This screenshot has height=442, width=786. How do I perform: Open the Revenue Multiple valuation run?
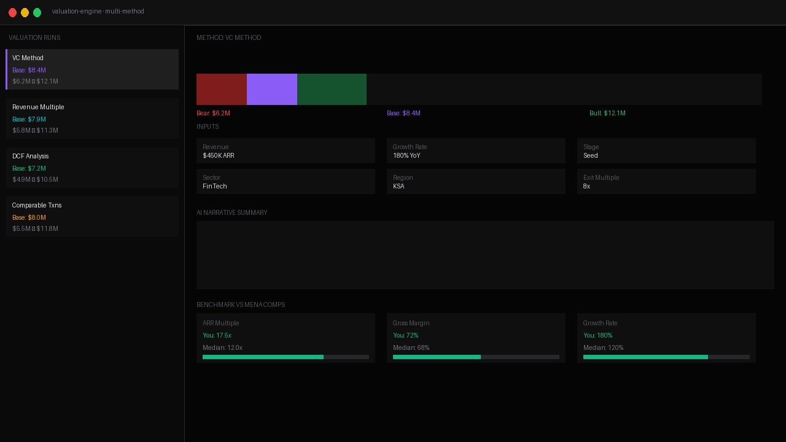tap(92, 118)
